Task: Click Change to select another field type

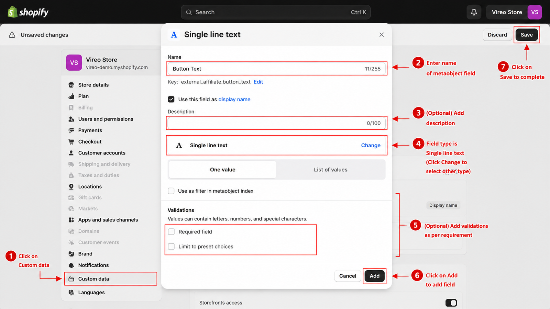Action: (x=371, y=145)
